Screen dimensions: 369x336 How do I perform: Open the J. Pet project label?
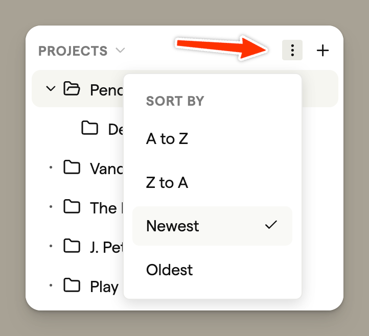[106, 247]
